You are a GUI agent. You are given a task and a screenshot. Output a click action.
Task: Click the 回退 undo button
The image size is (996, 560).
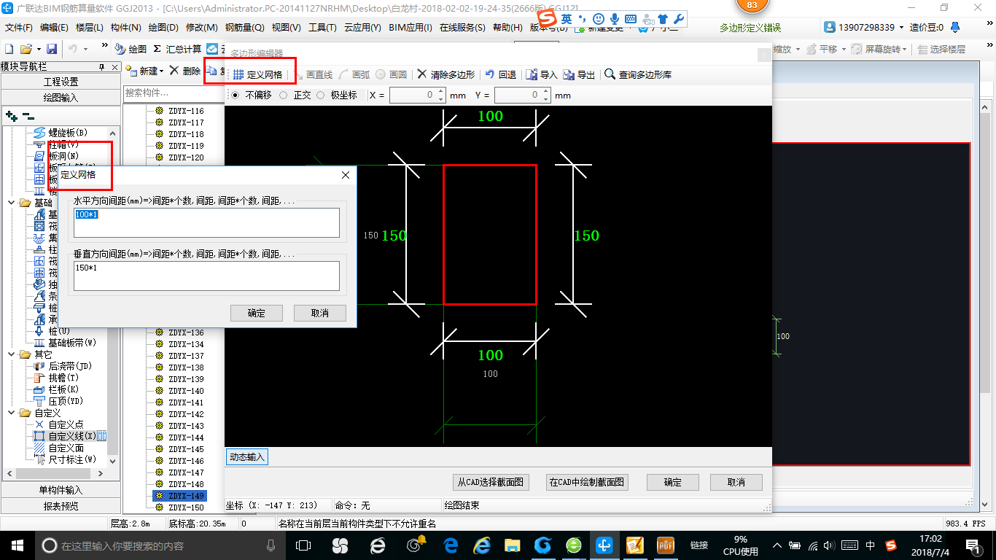click(501, 74)
